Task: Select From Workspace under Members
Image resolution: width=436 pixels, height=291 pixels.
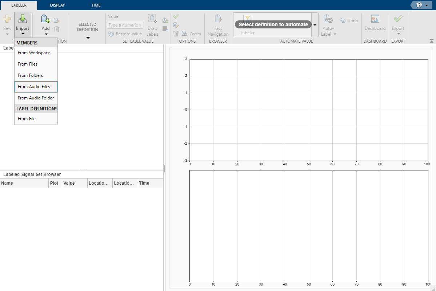Action: point(34,52)
